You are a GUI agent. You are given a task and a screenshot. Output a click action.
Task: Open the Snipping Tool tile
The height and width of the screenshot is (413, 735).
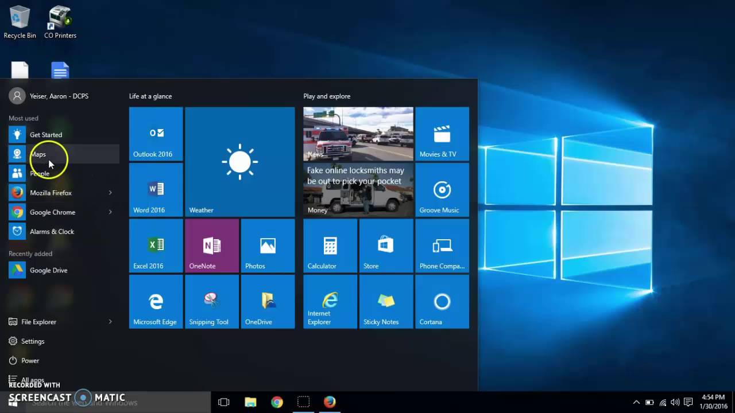point(212,302)
